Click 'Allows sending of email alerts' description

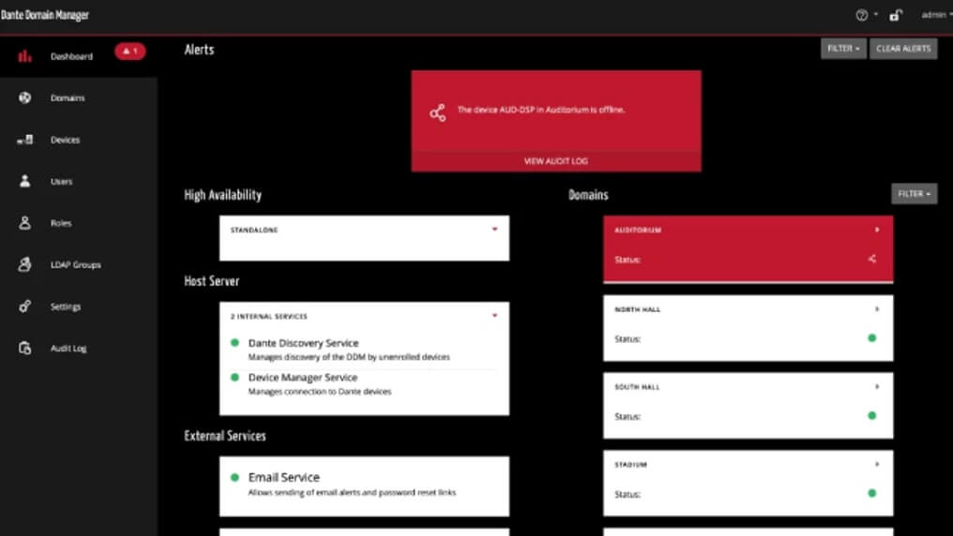click(352, 492)
